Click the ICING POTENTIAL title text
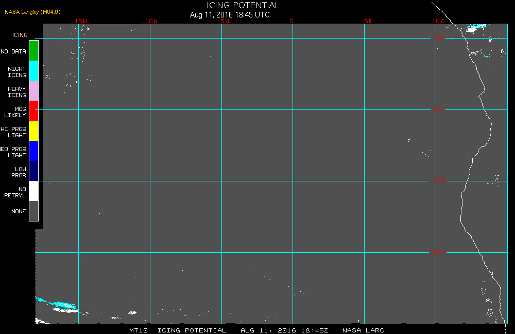The width and height of the screenshot is (515, 334). coord(243,5)
